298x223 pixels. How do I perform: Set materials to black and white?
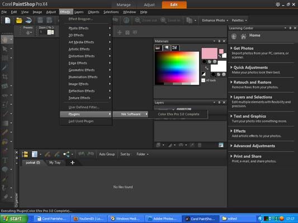point(204,74)
